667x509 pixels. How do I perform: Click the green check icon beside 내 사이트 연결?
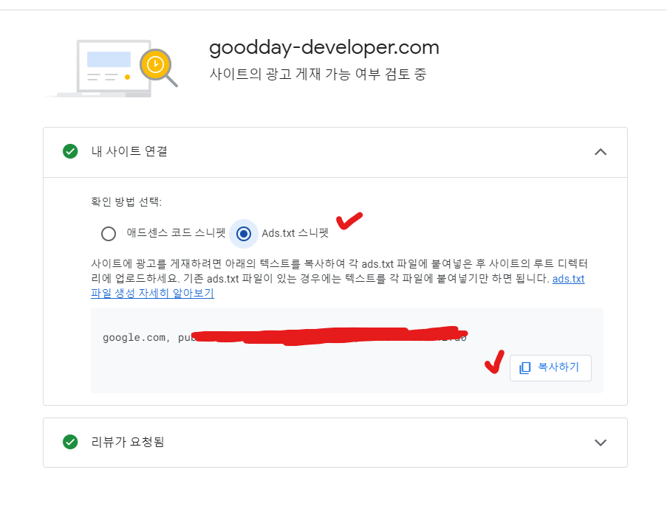click(70, 151)
